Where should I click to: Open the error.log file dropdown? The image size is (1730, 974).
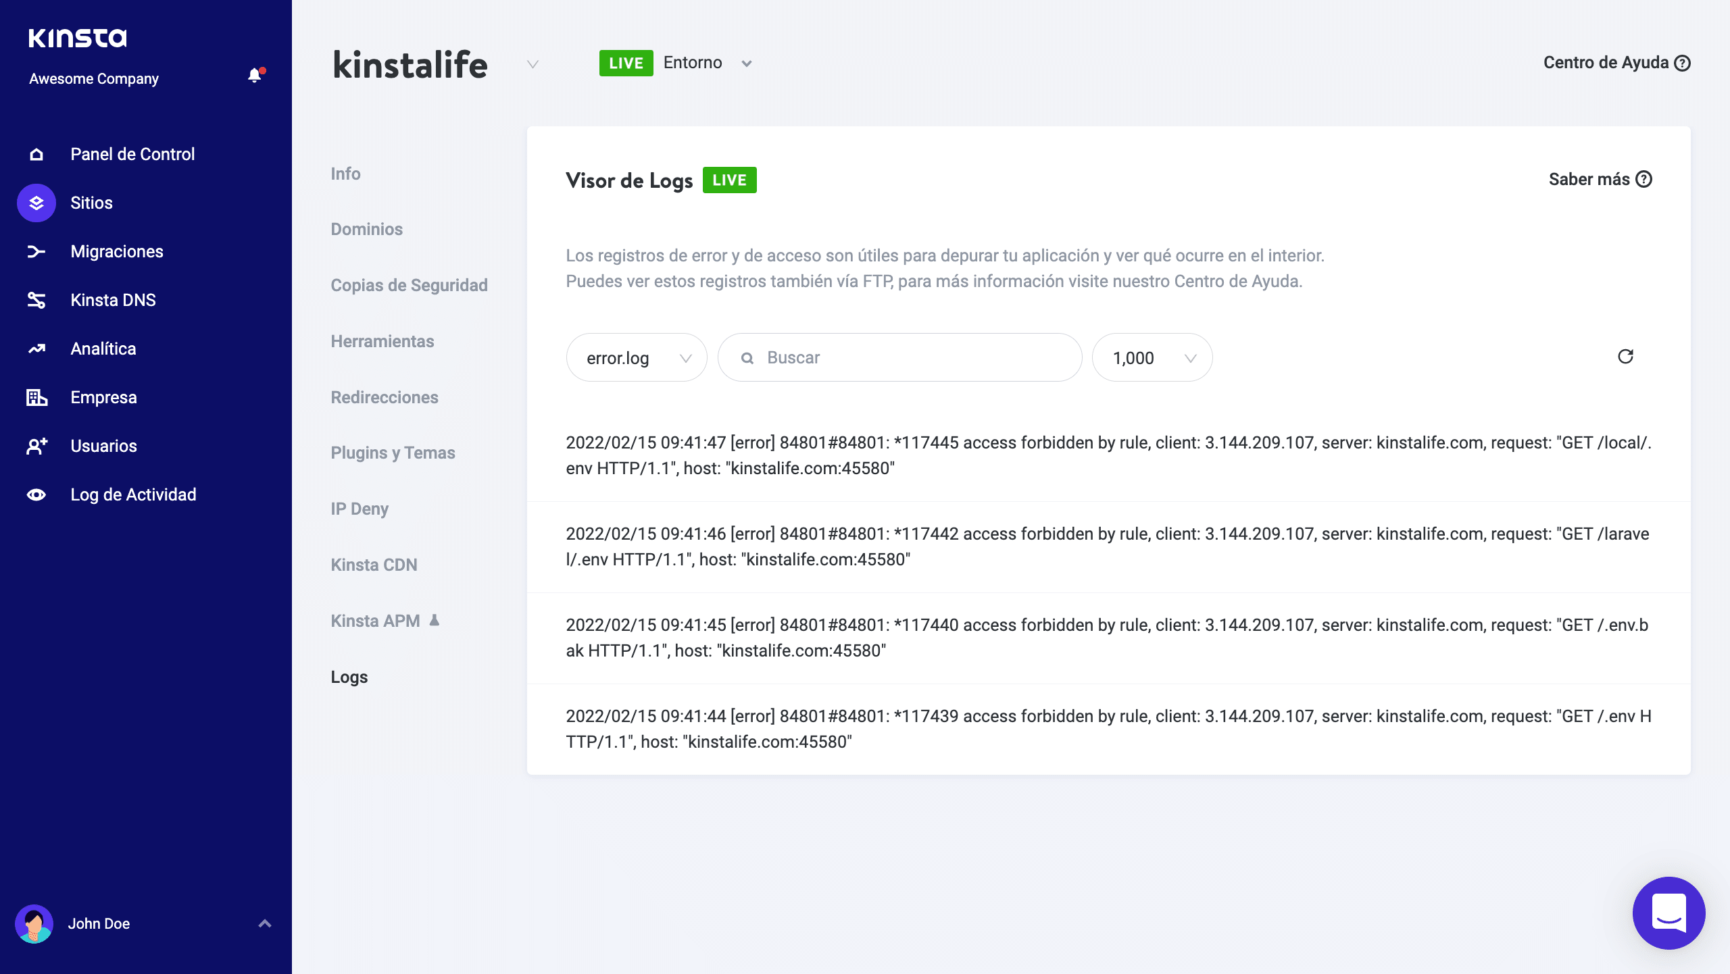click(x=637, y=357)
